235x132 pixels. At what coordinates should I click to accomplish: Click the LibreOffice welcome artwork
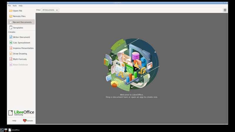point(132,65)
